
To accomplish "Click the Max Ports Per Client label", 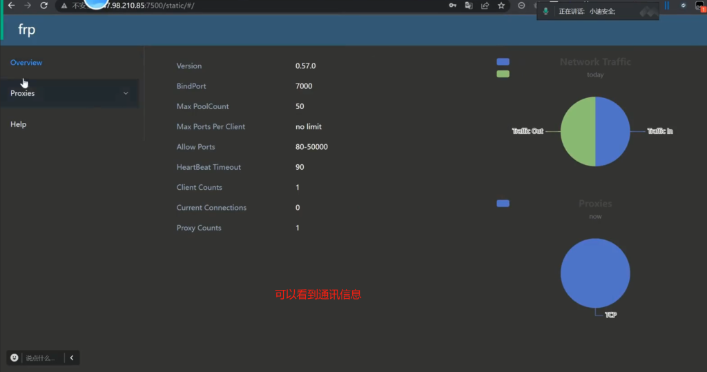I will (211, 127).
